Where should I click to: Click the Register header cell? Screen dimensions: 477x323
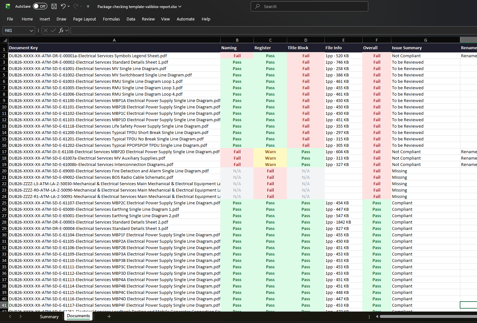coord(270,48)
